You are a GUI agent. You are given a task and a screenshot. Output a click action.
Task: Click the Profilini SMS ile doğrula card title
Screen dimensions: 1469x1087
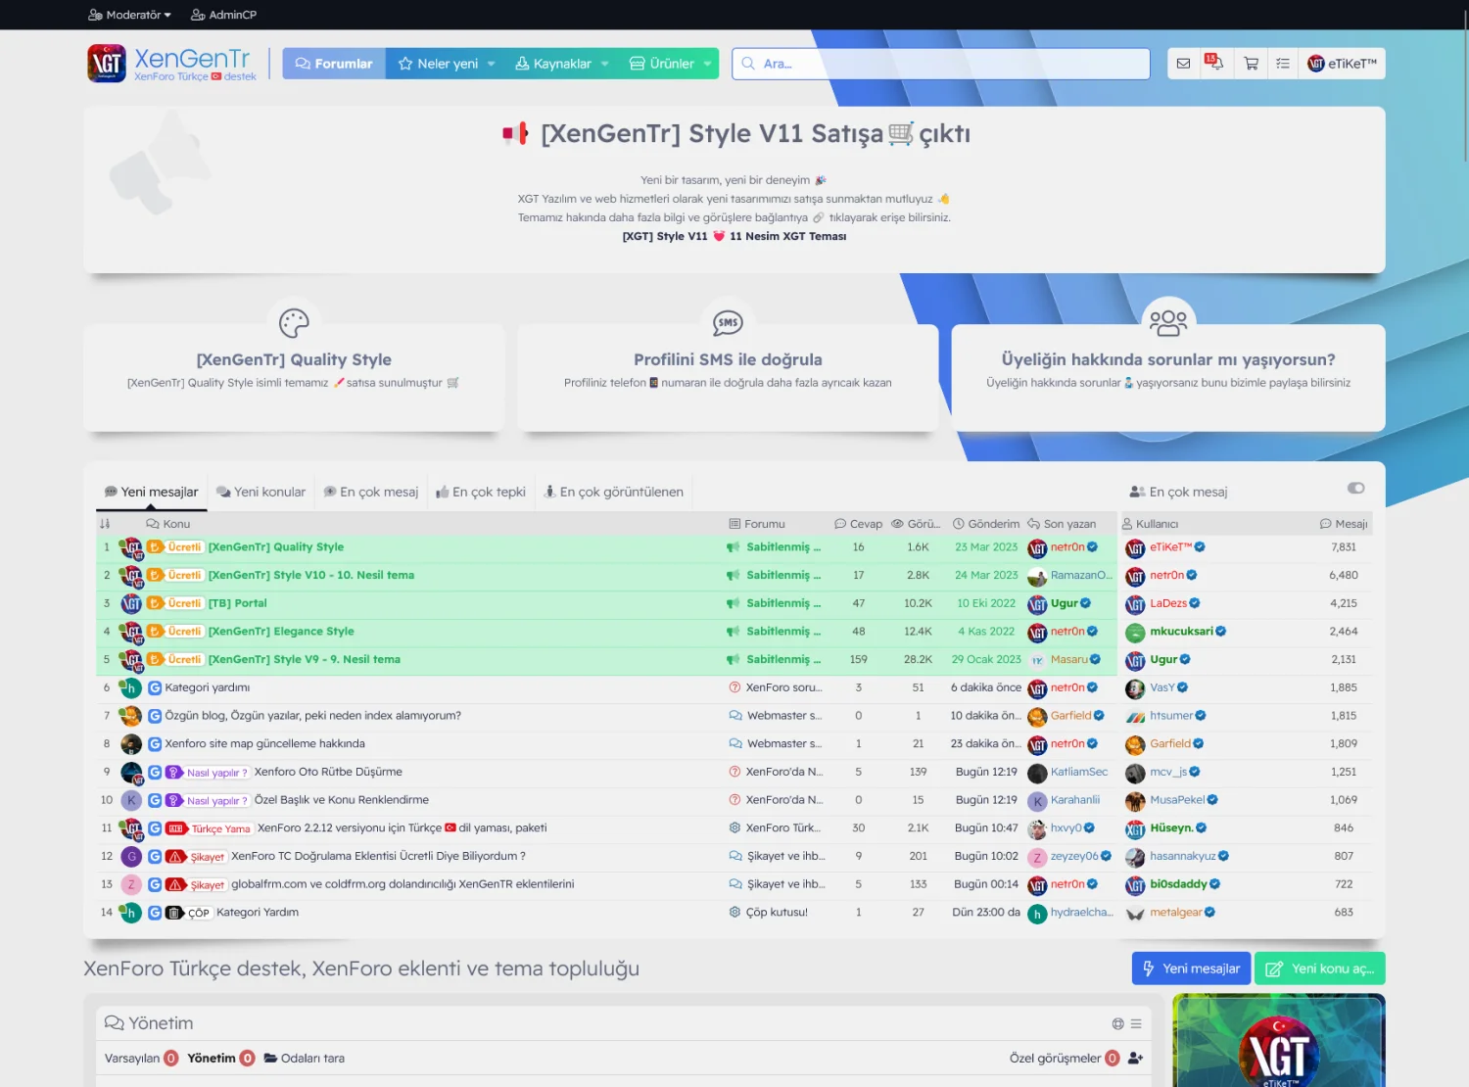(x=728, y=359)
